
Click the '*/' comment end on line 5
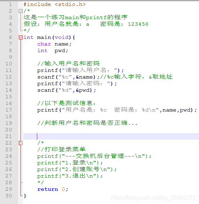tap(27, 31)
